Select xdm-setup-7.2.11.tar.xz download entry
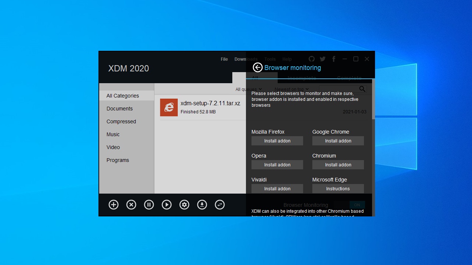472x265 pixels. [203, 107]
